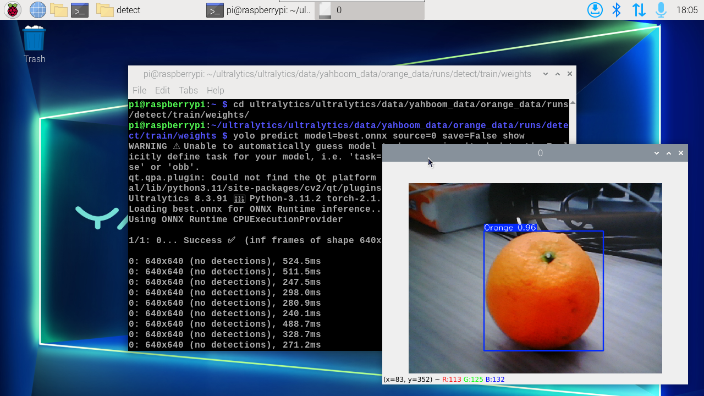Click the '247.5ms' detection line
The height and width of the screenshot is (396, 704).
pyautogui.click(x=225, y=282)
